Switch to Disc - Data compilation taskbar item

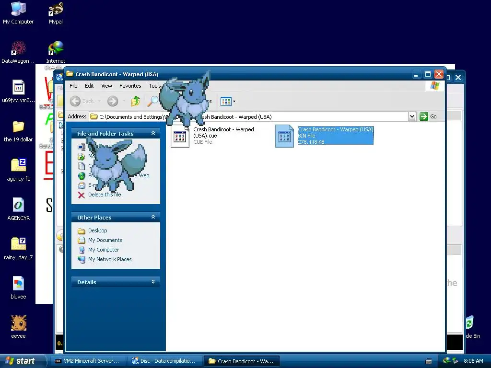164,361
